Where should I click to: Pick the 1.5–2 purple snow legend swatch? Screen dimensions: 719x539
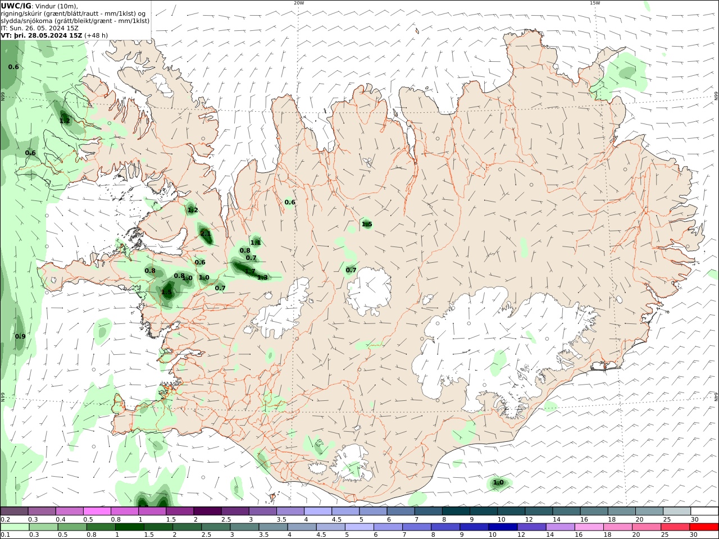[180, 511]
